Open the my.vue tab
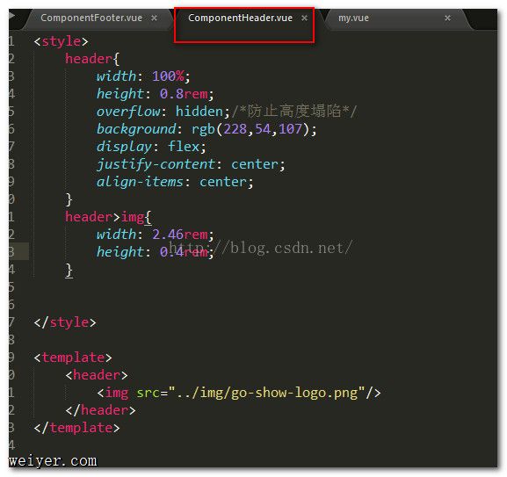Image resolution: width=507 pixels, height=477 pixels. [x=353, y=18]
